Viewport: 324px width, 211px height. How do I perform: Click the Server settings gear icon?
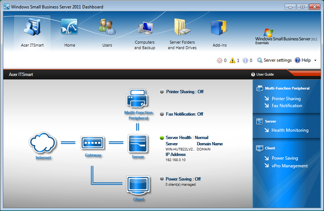click(259, 60)
